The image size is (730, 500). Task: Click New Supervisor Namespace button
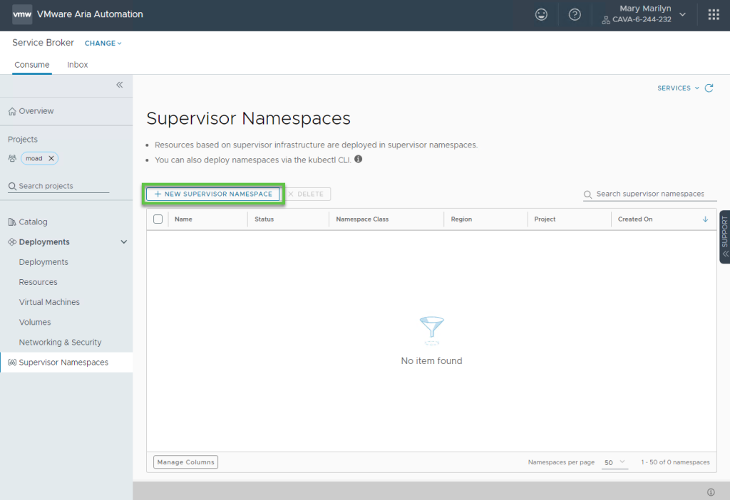tap(213, 194)
